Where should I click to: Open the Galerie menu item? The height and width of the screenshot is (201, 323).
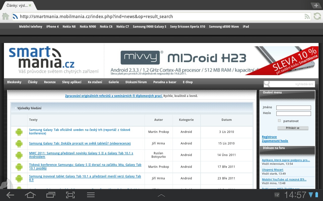click(114, 82)
